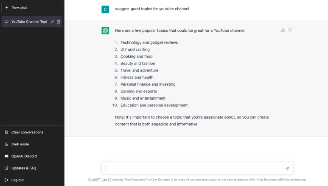Click the plus icon beside New chat
This screenshot has width=328, height=186.
6,7
